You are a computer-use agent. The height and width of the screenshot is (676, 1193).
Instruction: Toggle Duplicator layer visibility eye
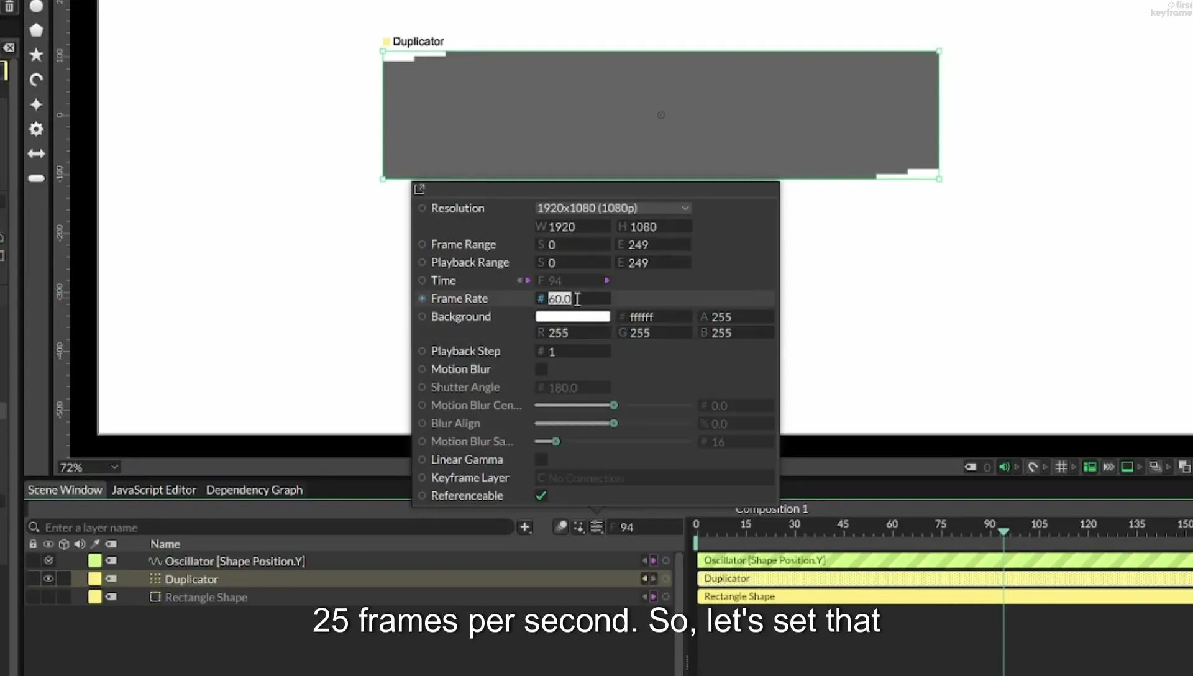pos(48,578)
